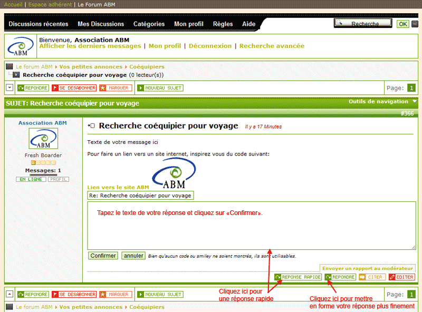This screenshot has height=312, width=422.
Task: Click the down arrow left of top REPONDRE
Action: pos(10,88)
